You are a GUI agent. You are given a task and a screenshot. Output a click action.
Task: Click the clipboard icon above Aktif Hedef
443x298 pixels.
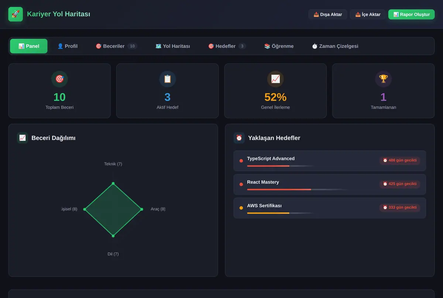pos(168,79)
